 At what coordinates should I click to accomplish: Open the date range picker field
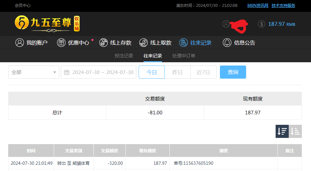[99, 72]
